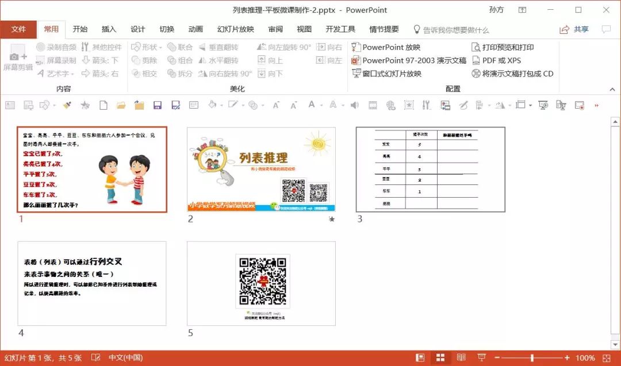The width and height of the screenshot is (621, 366).
Task: Apply the 拆分 fragment shapes command
Action: point(180,74)
